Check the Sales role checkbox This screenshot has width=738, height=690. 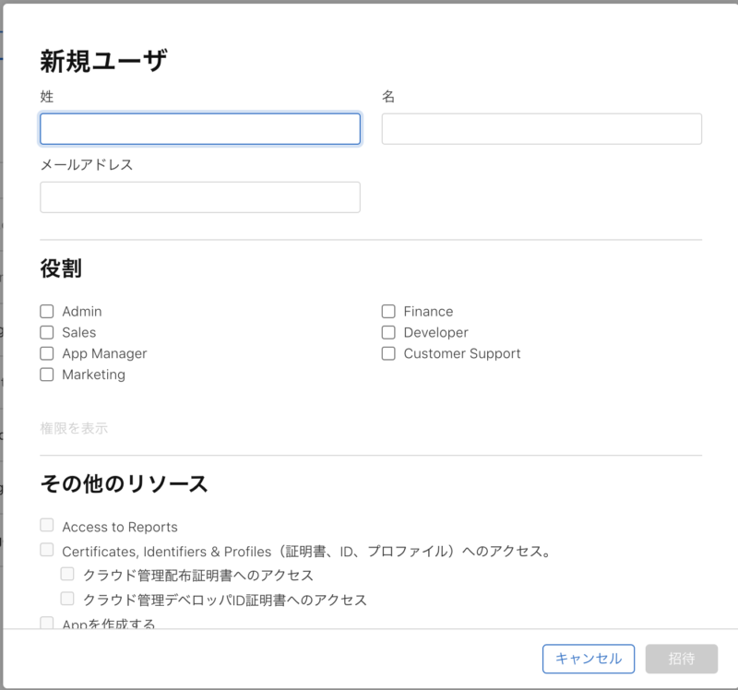(47, 332)
